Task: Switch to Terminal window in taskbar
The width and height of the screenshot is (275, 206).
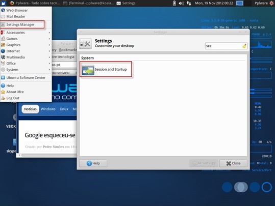Action: [x=89, y=3]
